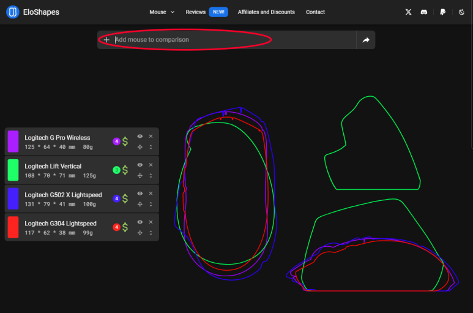The width and height of the screenshot is (473, 313).
Task: Open green color swatch for Lift Vertical
Action: pos(13,170)
